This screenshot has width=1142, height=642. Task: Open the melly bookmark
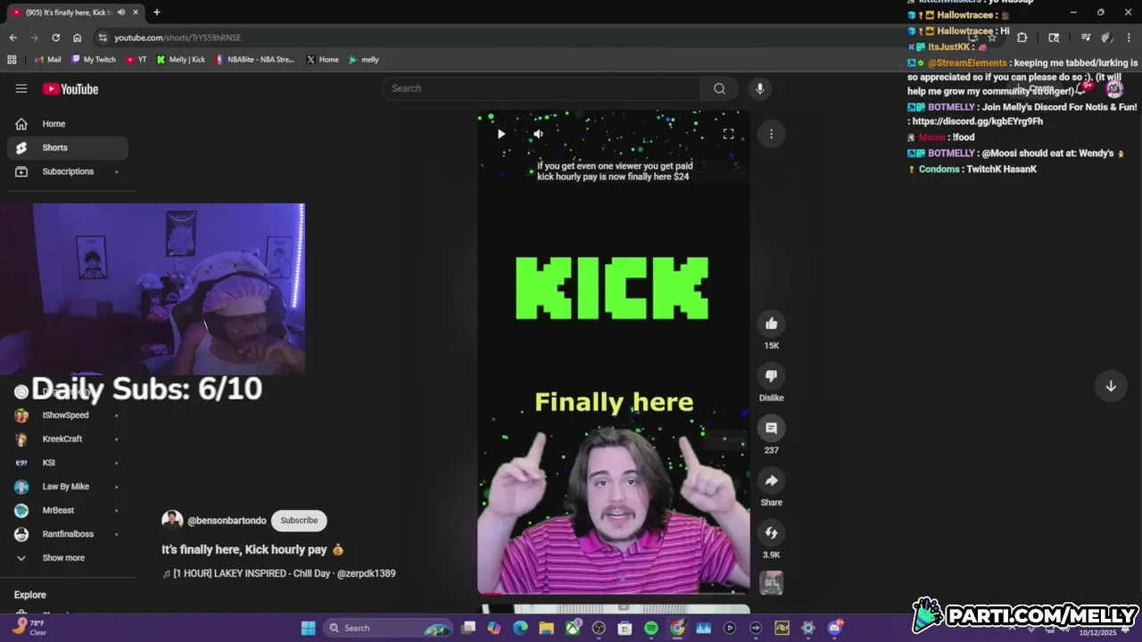pos(364,60)
